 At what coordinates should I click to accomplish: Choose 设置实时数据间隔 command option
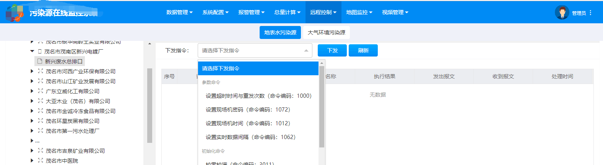pos(250,137)
